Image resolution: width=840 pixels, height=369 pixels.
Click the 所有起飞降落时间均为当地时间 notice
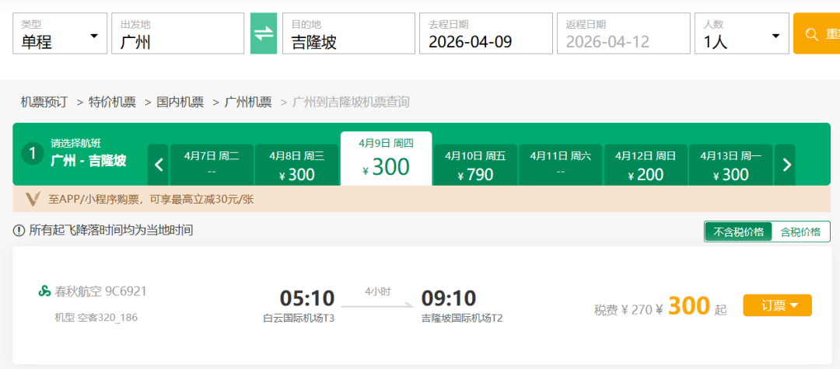click(x=111, y=231)
